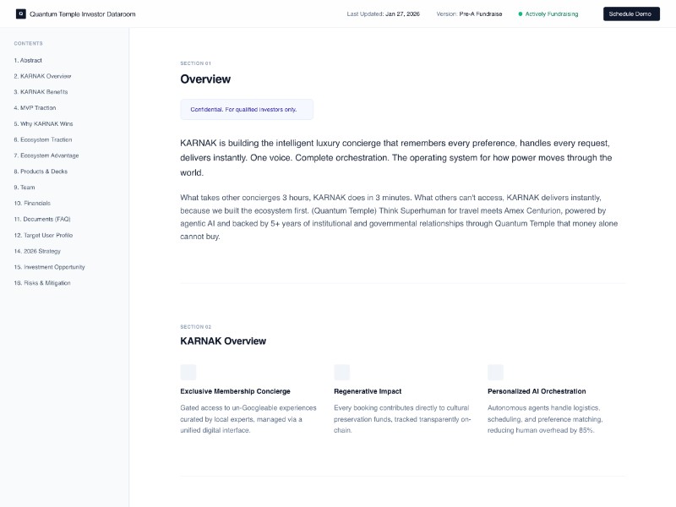Open the Abstract section from contents

click(28, 60)
